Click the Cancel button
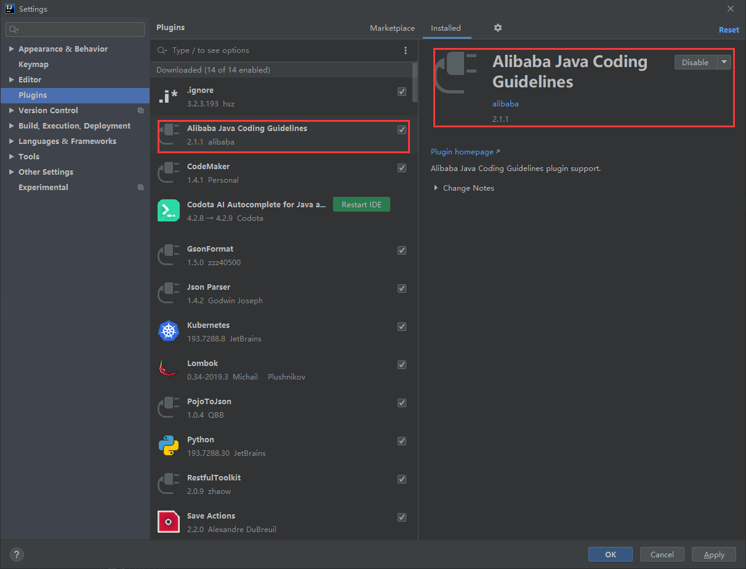The height and width of the screenshot is (569, 746). click(x=662, y=554)
